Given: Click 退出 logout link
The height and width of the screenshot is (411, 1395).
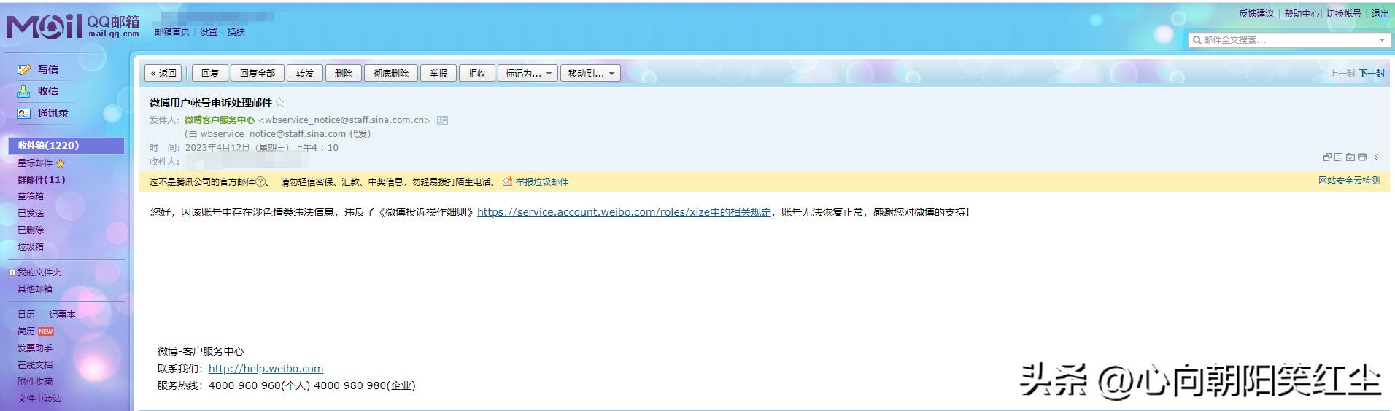Looking at the screenshot, I should (1380, 14).
